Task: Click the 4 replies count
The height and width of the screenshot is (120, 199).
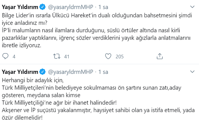Action: click(x=14, y=56)
